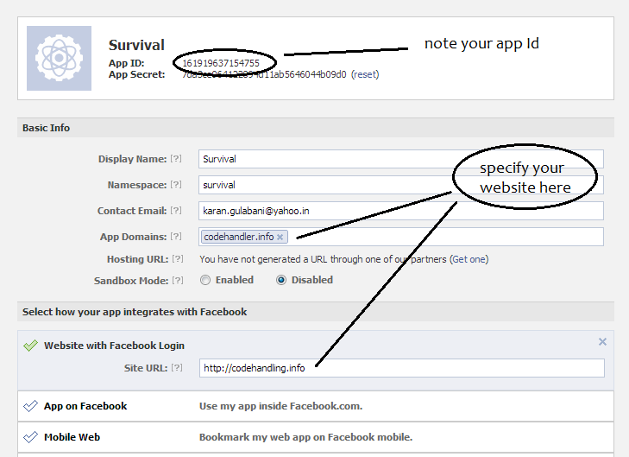Click the green checkmark beside Website with Facebook Login
The width and height of the screenshot is (629, 457).
30,346
